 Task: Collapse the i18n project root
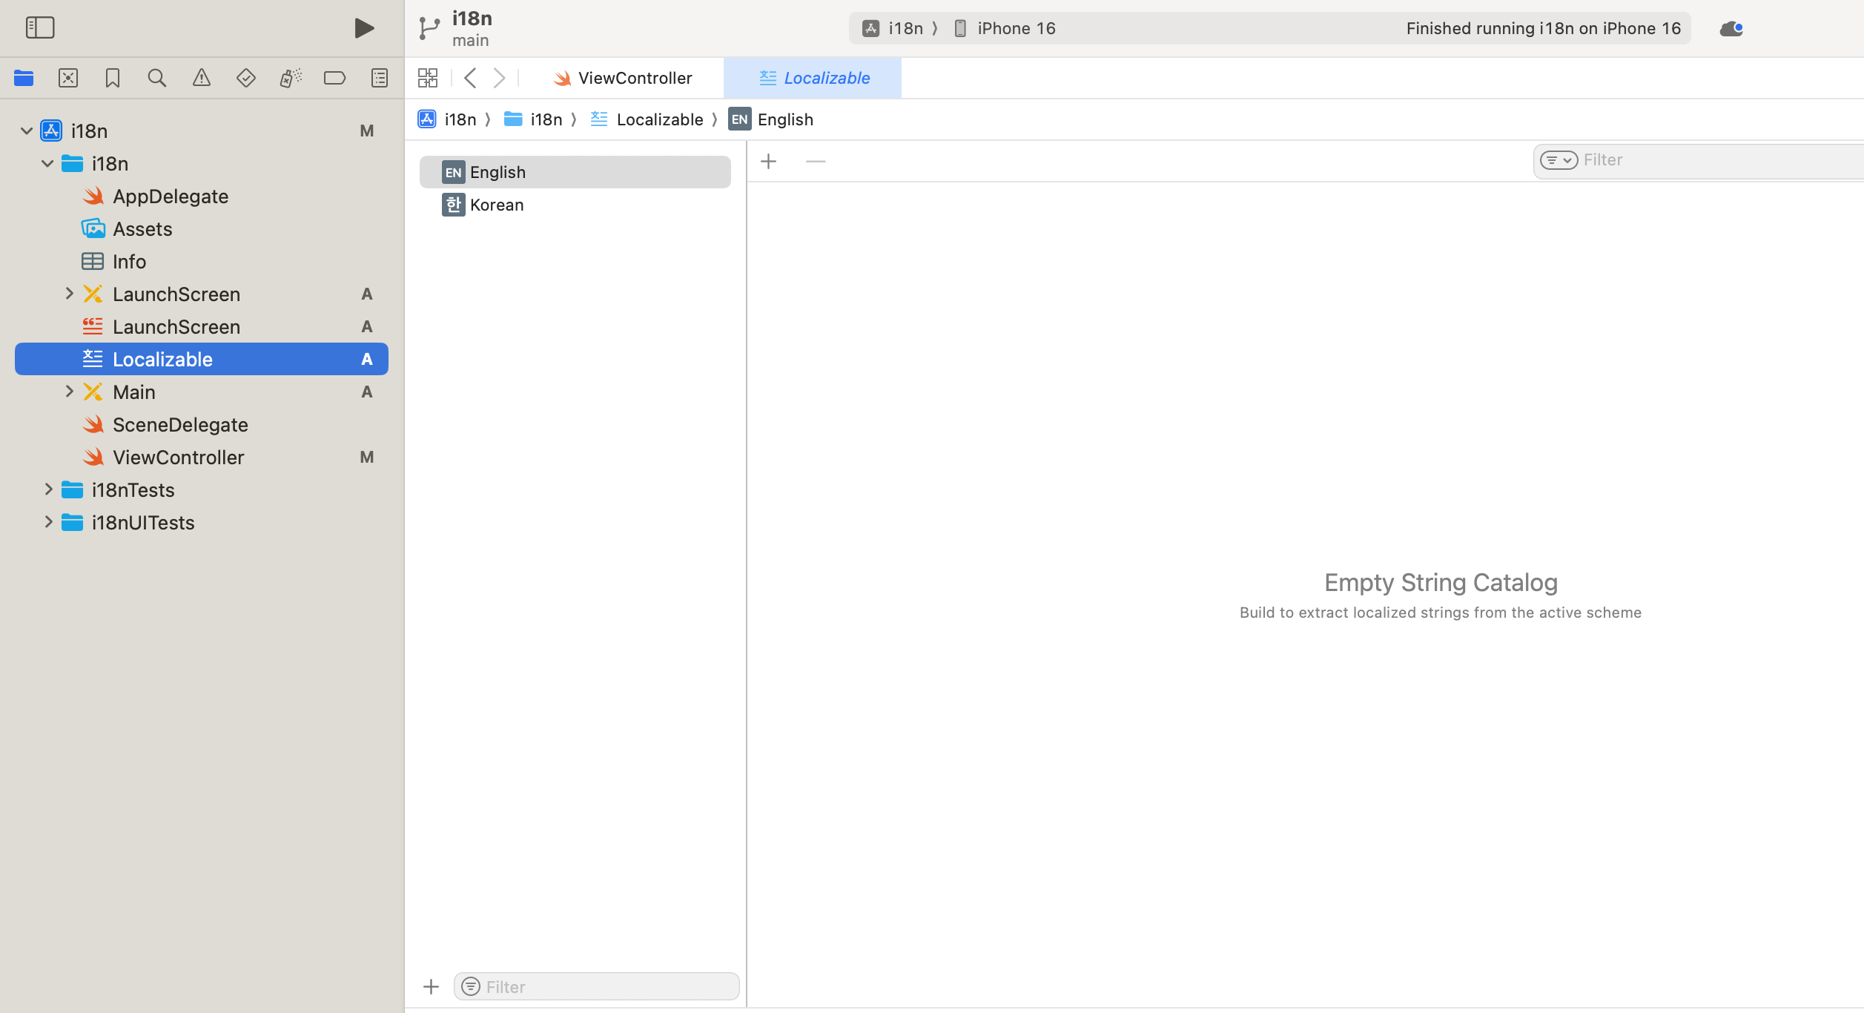[x=27, y=131]
